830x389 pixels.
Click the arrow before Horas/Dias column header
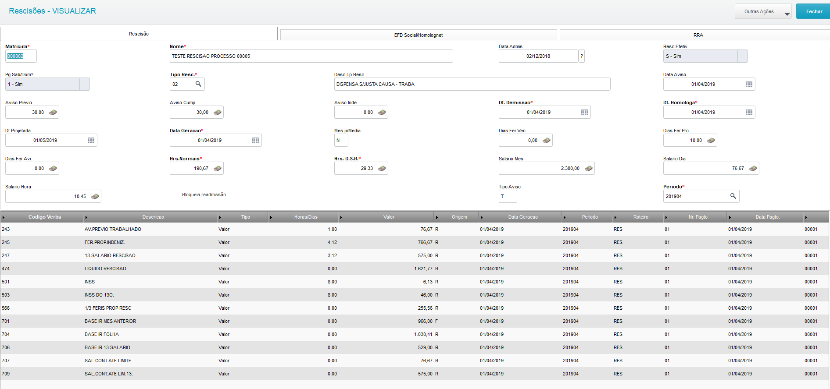[x=271, y=217]
